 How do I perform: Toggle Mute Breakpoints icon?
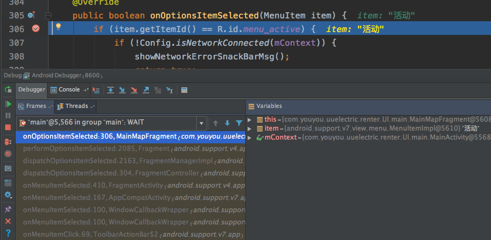[x=8, y=154]
